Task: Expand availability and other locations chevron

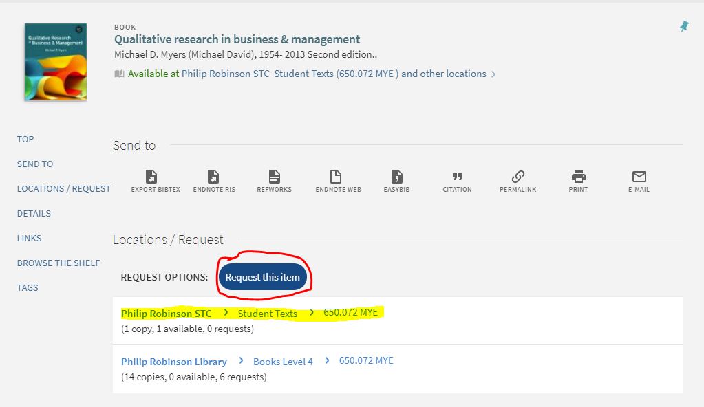Action: coord(493,74)
